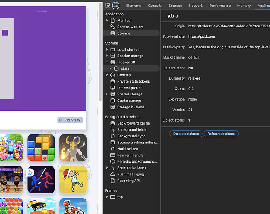The width and height of the screenshot is (270, 214).
Task: Click the inspect element picker icon
Action: click(x=107, y=6)
